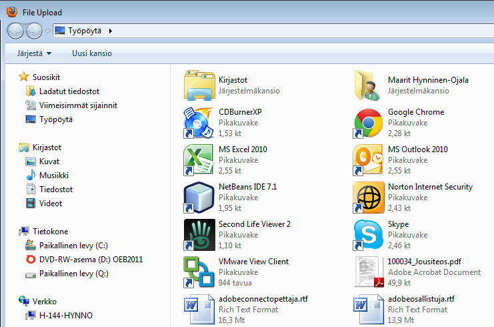The height and width of the screenshot is (327, 494).
Task: Select the CDBurnerXP shortcut icon
Action: tap(199, 123)
